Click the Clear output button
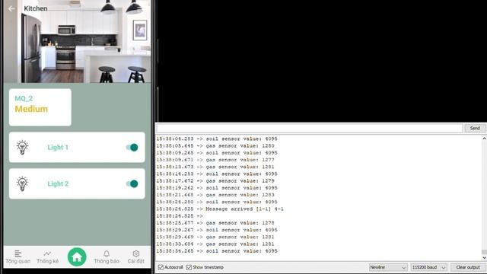 pos(468,267)
